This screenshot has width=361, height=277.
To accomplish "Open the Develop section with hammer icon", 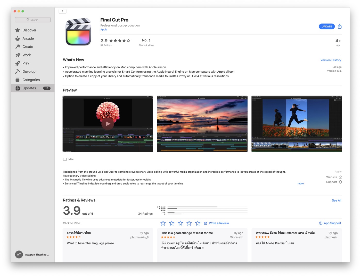I will pos(29,72).
